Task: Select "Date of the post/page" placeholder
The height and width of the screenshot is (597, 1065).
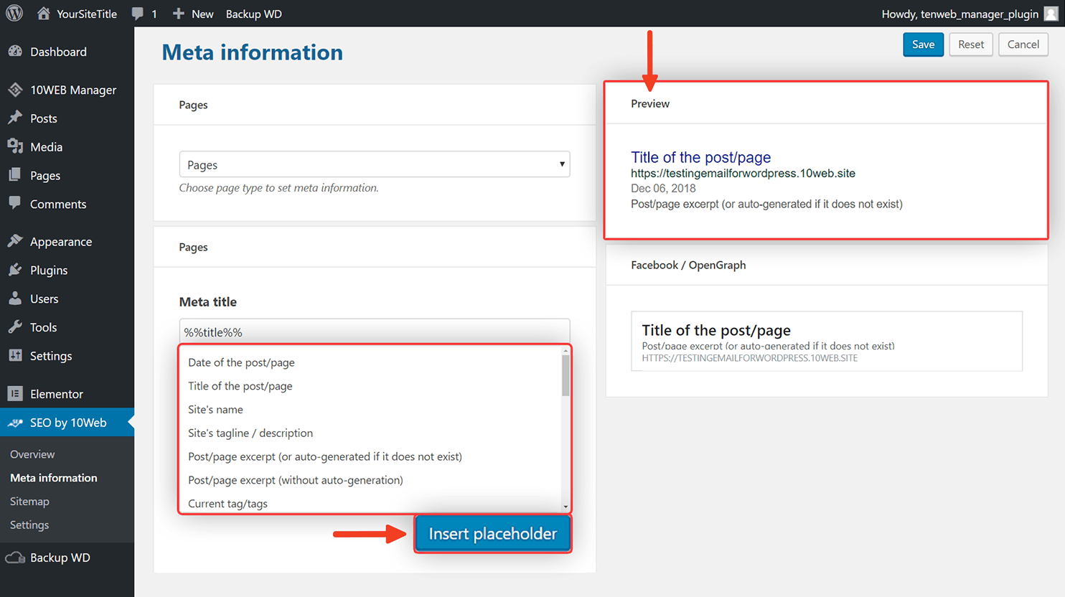Action: pos(241,362)
